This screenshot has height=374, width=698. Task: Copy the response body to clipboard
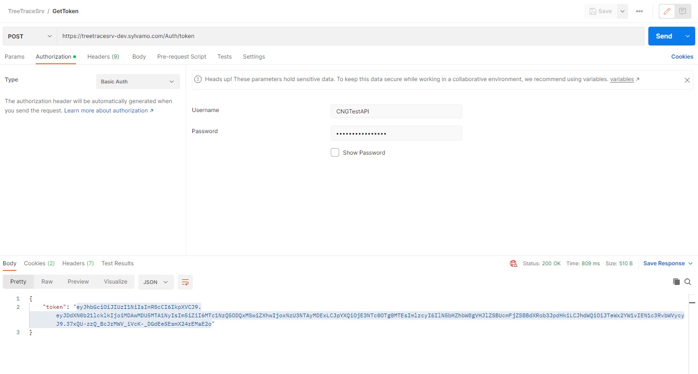tap(676, 282)
